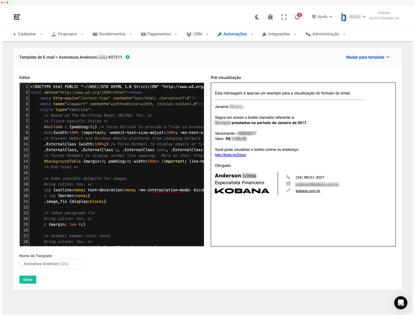Expand the Mudar para template selector
This screenshot has width=415, height=317.
click(x=368, y=57)
